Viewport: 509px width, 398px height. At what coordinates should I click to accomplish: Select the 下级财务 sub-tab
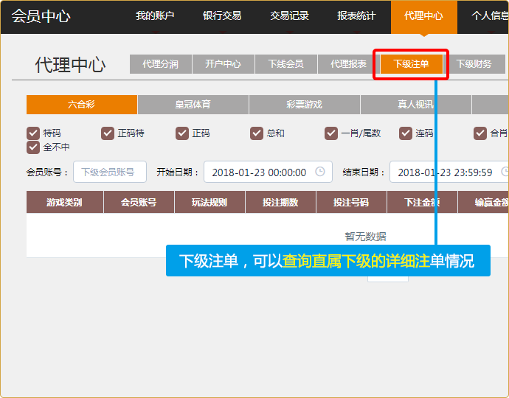point(474,64)
